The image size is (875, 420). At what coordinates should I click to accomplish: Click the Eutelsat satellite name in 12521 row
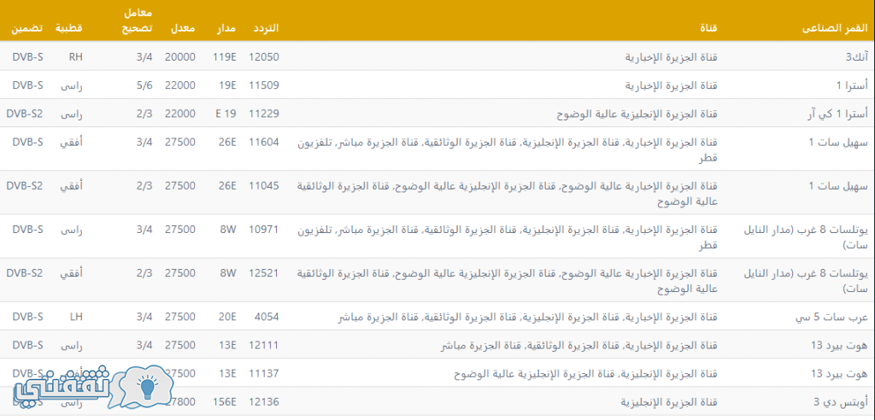807,281
